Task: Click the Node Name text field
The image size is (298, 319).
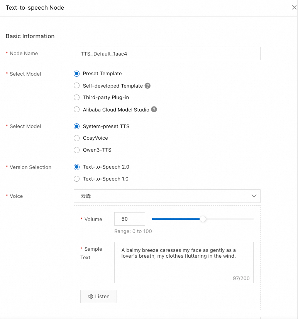Action: coord(167,54)
